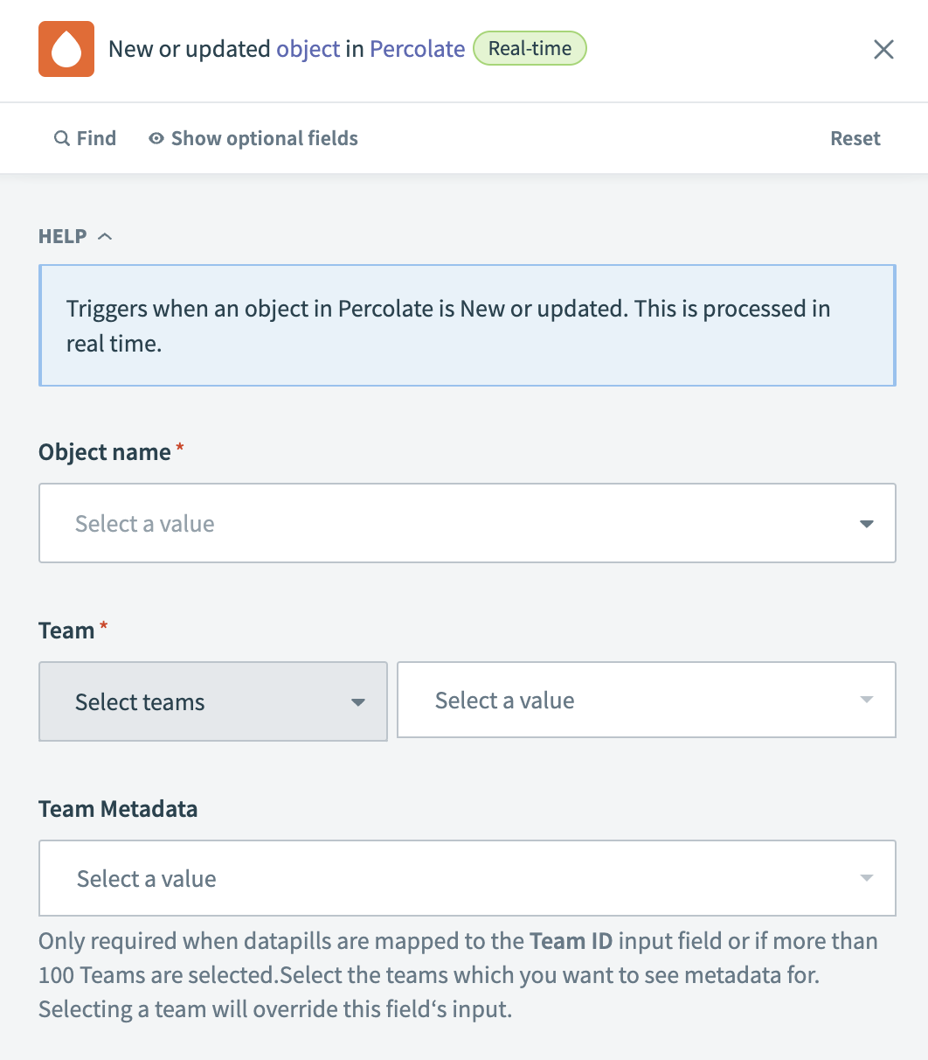
Task: Click the magnifier icon next to Find
Action: 60,138
